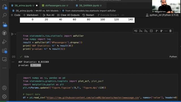Image resolution: width=181 pixels, height=102 pixels.
Task: Click Execute Group 1 in toolbar
Action: pos(108,15)
